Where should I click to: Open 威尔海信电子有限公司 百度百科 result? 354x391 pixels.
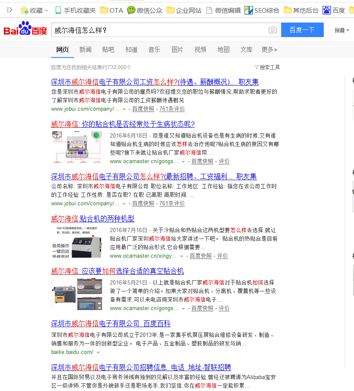pyautogui.click(x=111, y=323)
